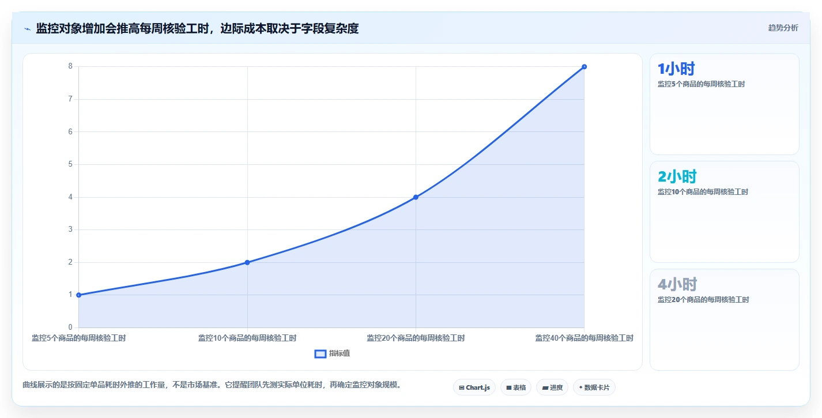Click the footnote starting 曲线展示的是
This screenshot has width=822, height=418.
(212, 385)
